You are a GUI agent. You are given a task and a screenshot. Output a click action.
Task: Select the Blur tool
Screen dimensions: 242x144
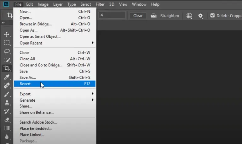tap(7, 136)
